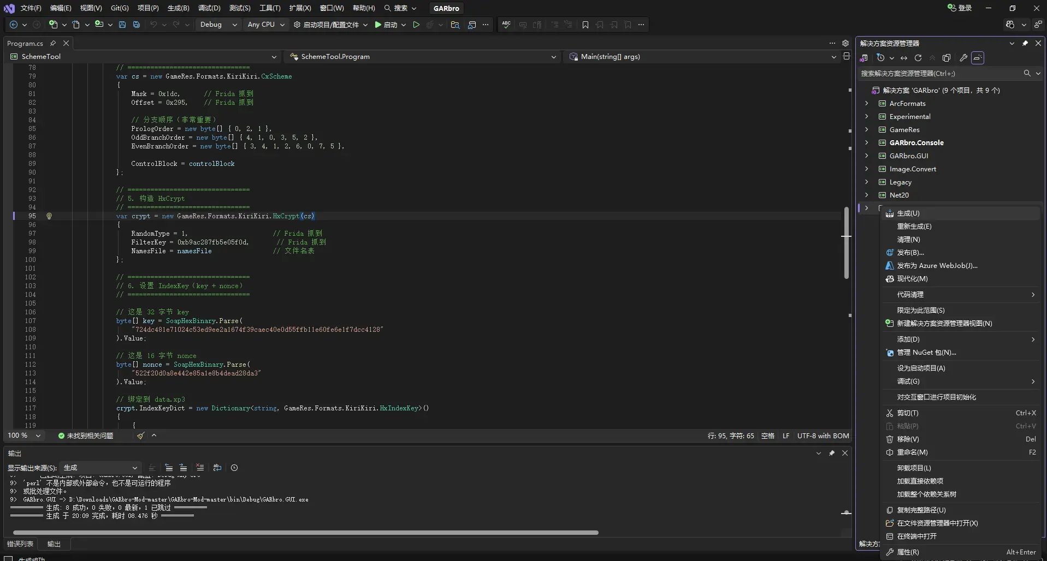Click Clear All icon in Output panel

coord(200,468)
